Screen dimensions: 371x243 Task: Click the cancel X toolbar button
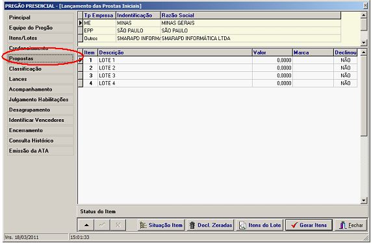[x=118, y=226]
